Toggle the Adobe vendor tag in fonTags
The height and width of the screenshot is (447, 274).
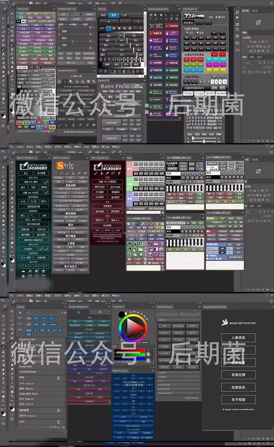tap(53, 324)
